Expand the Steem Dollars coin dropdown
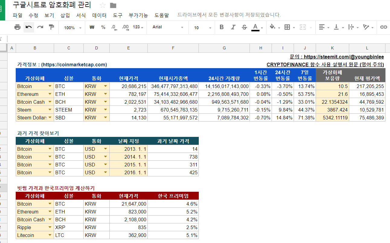The height and width of the screenshot is (243, 390). 50,118
